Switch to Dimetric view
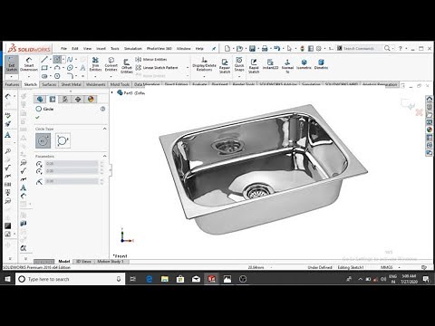Viewport: 435px width, 326px height. (321, 64)
